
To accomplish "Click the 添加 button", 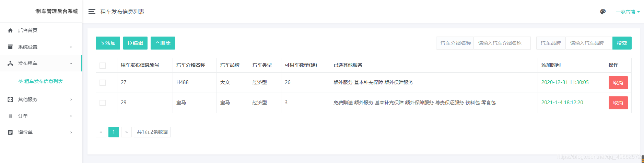I will pos(108,43).
